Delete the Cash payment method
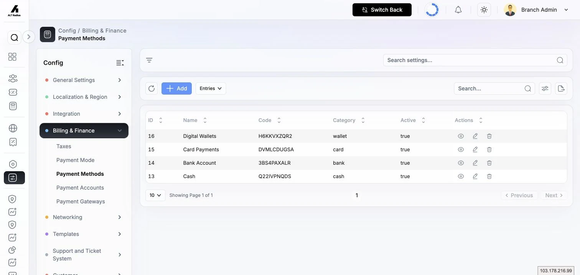580x275 pixels. [489, 176]
